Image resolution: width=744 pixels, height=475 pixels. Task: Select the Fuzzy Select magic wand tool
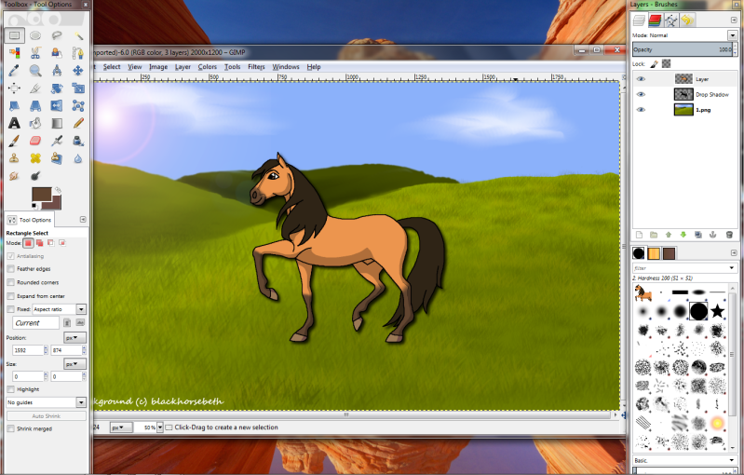click(78, 35)
